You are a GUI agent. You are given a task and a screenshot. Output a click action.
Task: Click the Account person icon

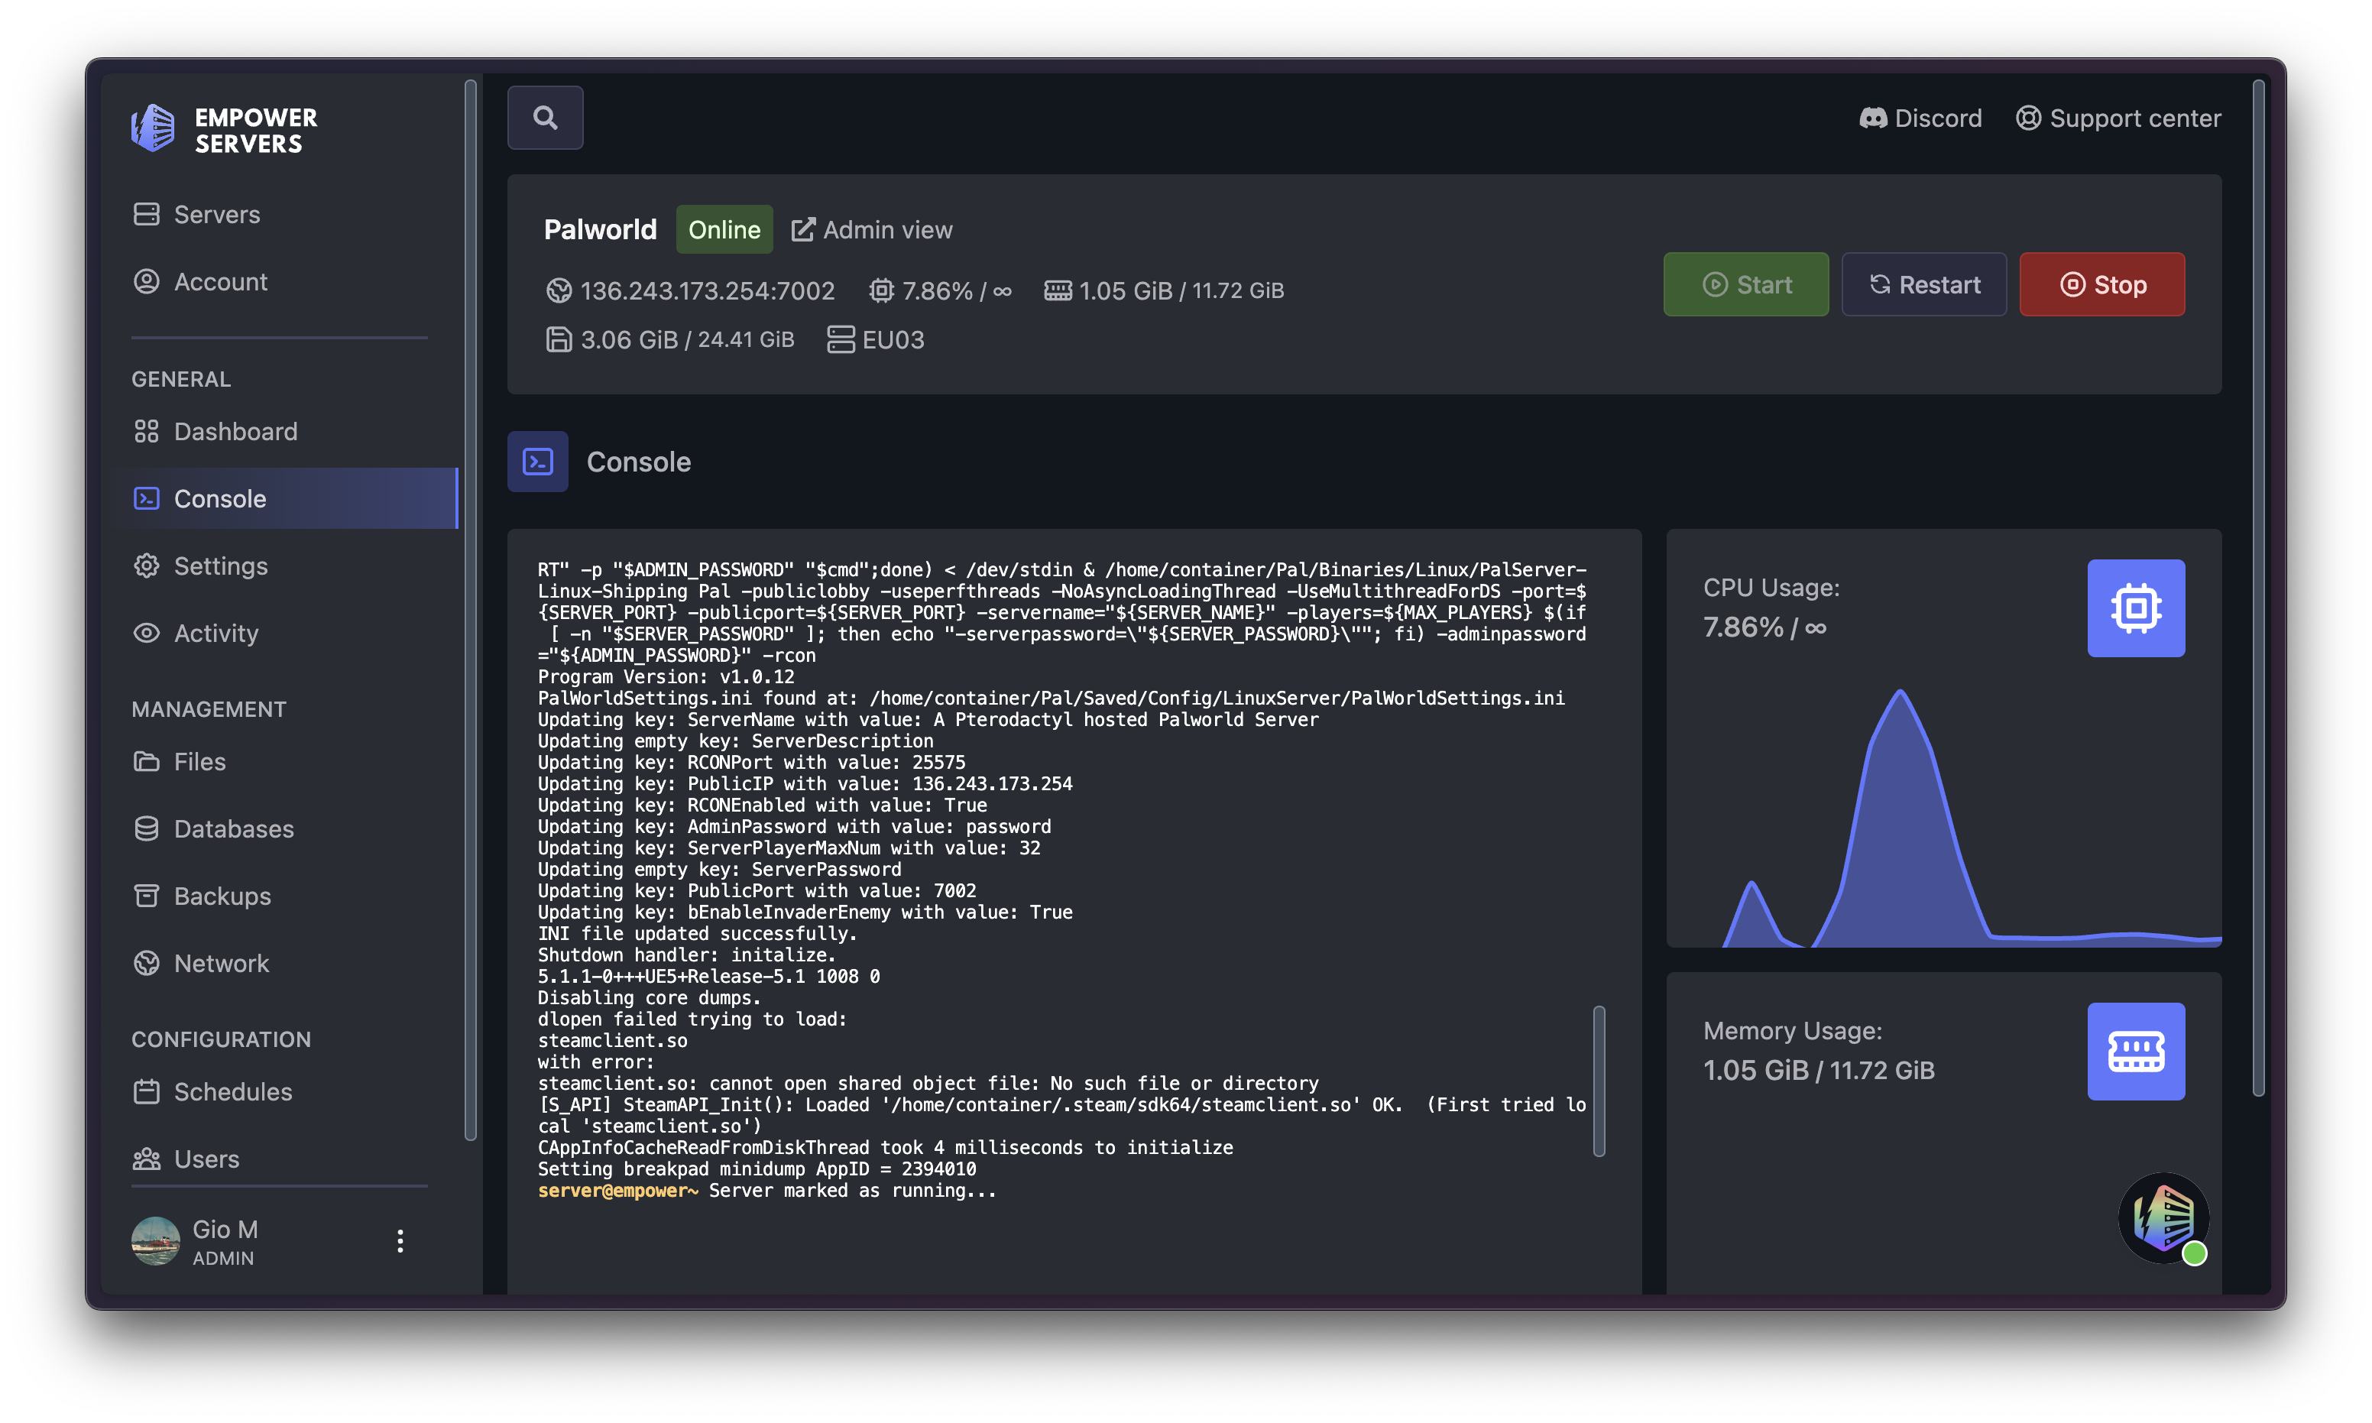point(147,282)
